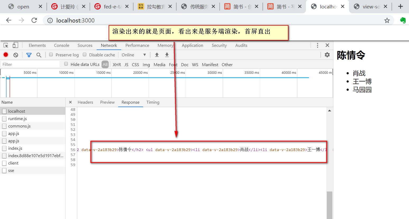409x219 pixels.
Task: Select the sse request row
Action: point(33,170)
